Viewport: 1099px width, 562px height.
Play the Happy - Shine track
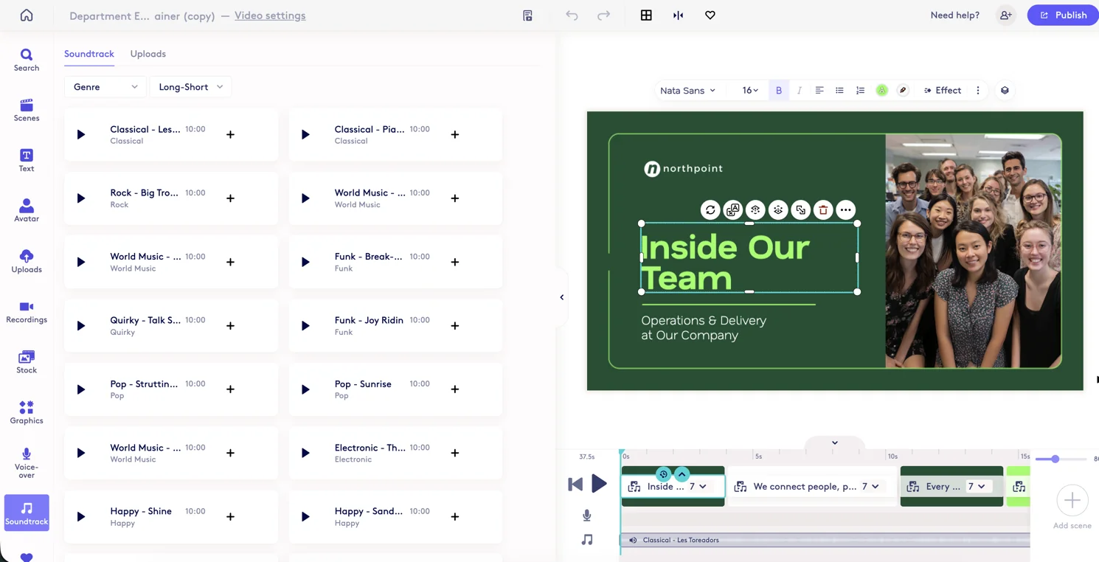pyautogui.click(x=80, y=516)
